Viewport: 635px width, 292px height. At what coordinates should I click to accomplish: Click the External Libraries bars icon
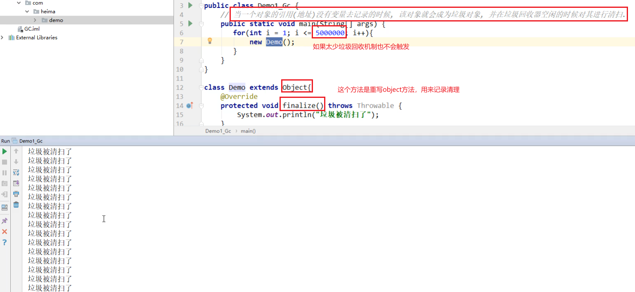tap(12, 38)
